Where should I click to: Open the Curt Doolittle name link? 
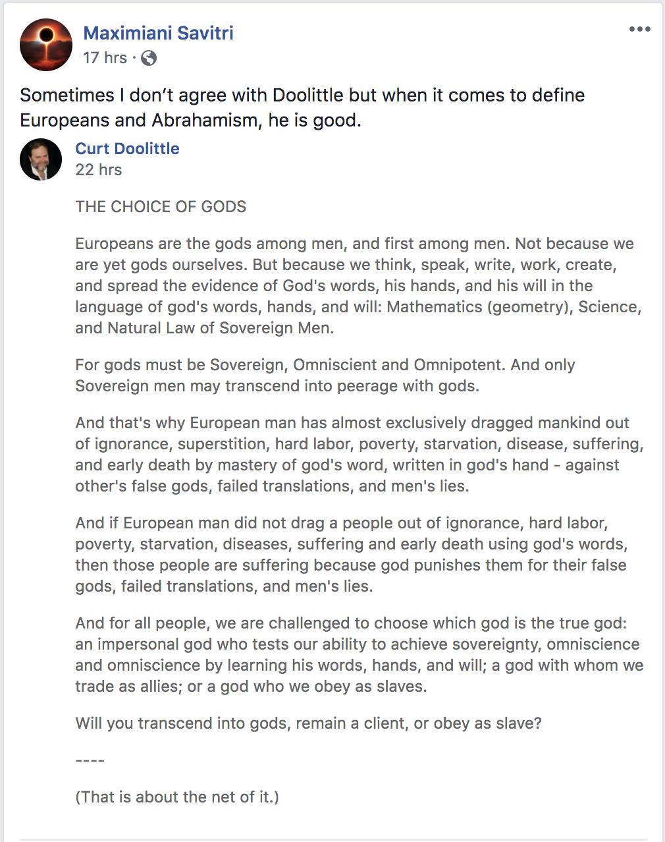point(127,148)
